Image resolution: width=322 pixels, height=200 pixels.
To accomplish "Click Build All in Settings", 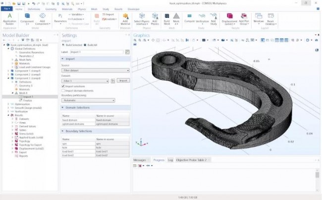I will tap(90, 46).
